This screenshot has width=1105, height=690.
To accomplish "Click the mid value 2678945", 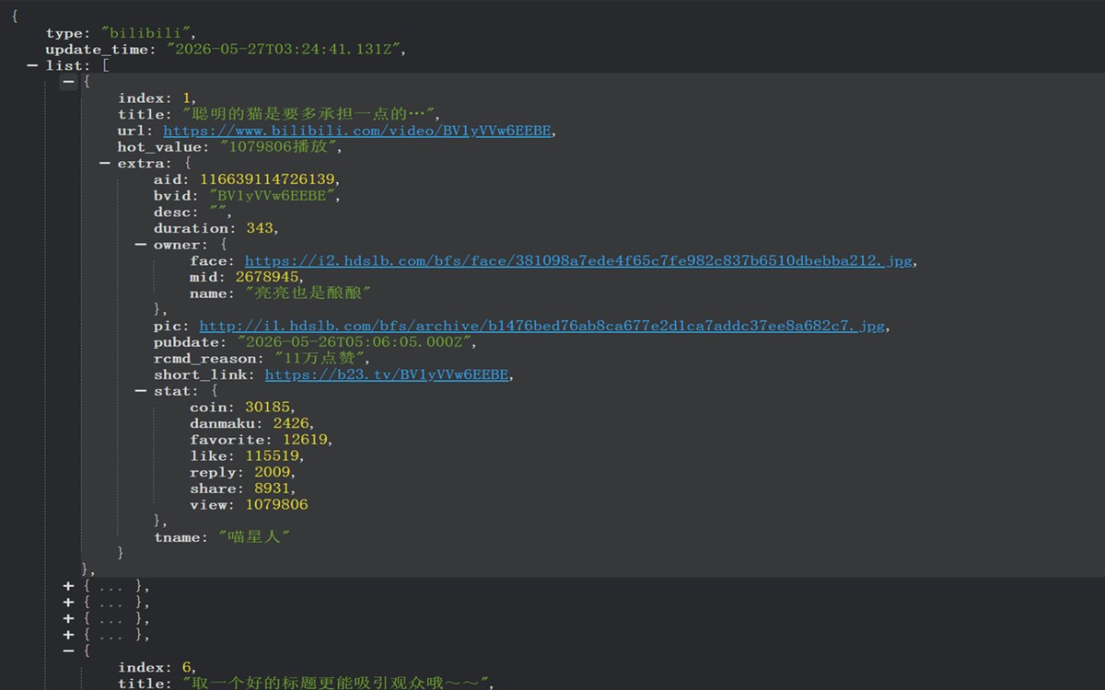I will point(267,277).
